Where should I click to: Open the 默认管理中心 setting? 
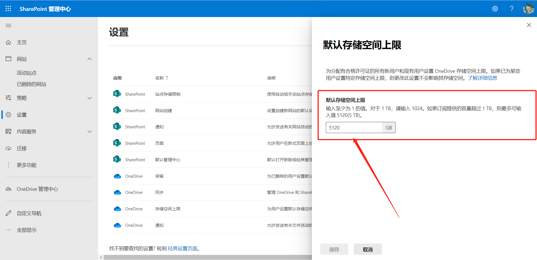coord(168,160)
